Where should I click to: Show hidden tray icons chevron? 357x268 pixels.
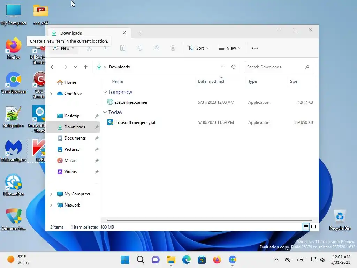[x=276, y=260]
